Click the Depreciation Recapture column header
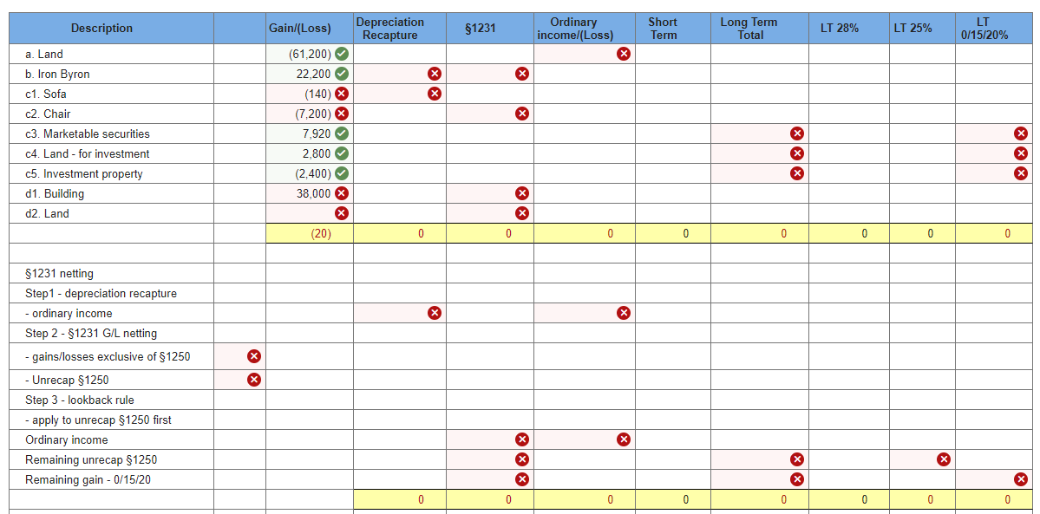The image size is (1040, 514). (400, 29)
